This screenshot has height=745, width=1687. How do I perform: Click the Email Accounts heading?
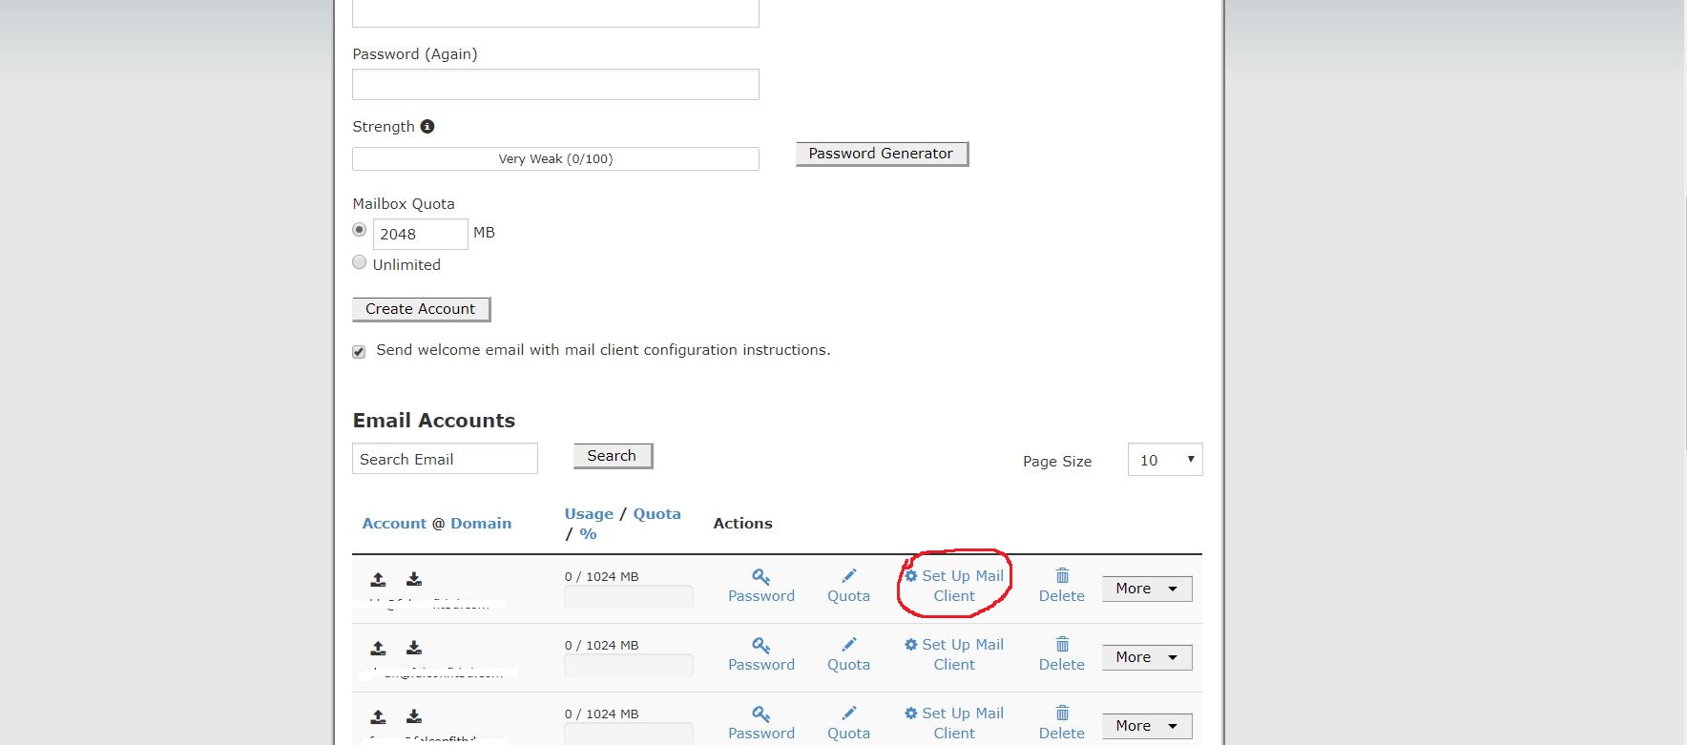(434, 421)
